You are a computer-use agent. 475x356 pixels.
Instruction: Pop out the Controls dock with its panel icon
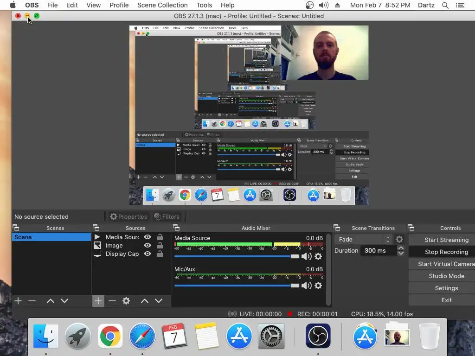411,228
